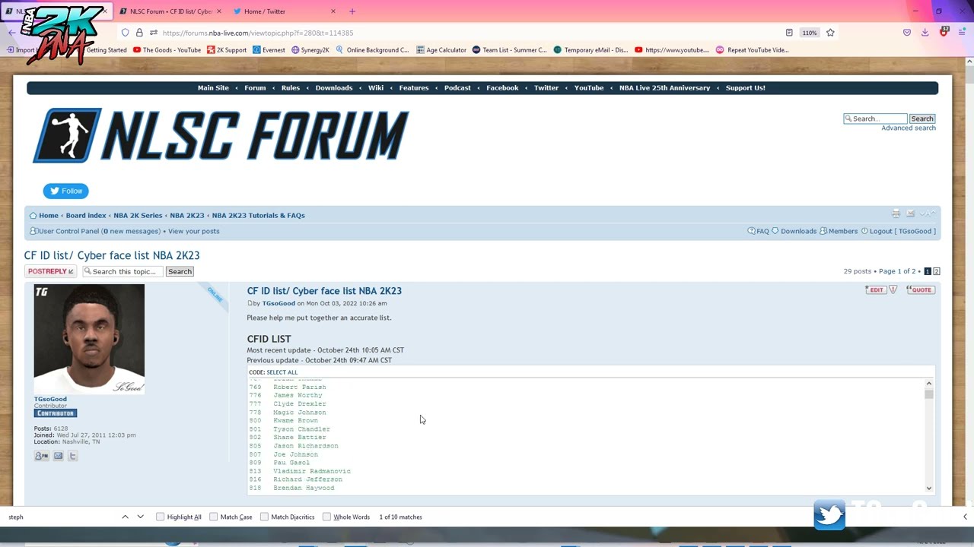This screenshot has height=547, width=974.
Task: Click the browser address bar URL
Action: (x=257, y=33)
